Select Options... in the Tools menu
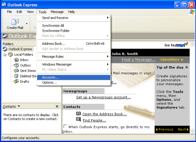This screenshot has width=196, height=142. point(73,82)
